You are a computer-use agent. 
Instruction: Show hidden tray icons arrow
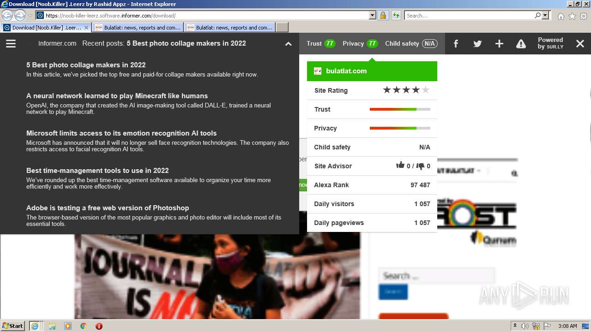[515, 326]
